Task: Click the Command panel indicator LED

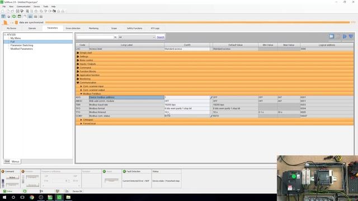Action: (x=3, y=171)
